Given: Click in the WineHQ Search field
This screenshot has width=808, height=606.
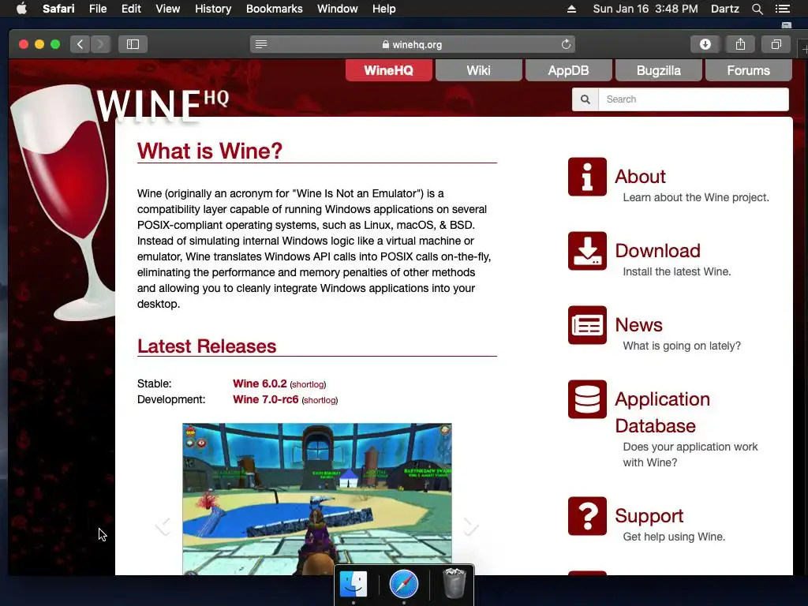Looking at the screenshot, I should tap(694, 99).
